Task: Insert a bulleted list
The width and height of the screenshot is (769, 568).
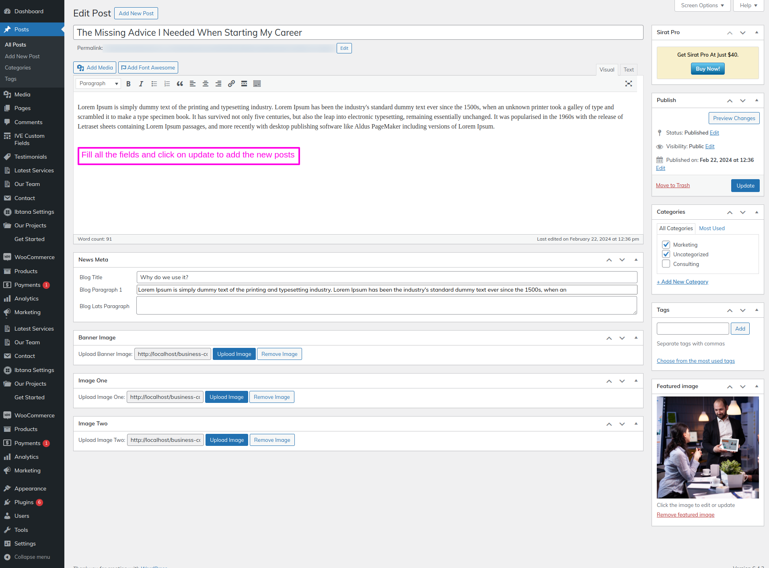Action: point(154,84)
